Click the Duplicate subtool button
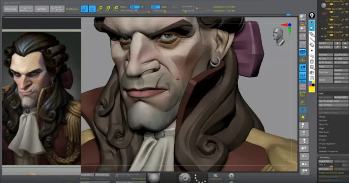 point(326,72)
